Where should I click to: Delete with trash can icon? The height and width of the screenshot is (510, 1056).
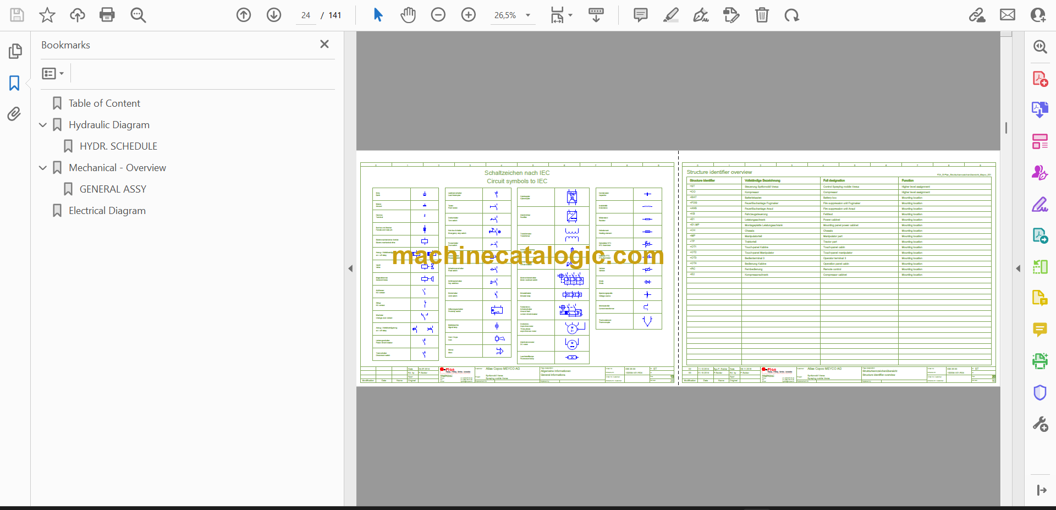pos(762,15)
